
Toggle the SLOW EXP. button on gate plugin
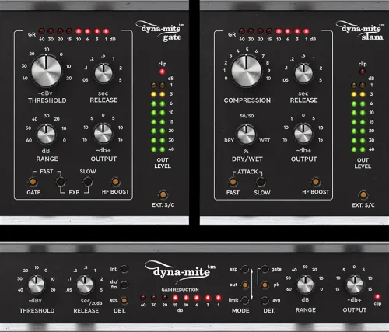[x=88, y=182]
